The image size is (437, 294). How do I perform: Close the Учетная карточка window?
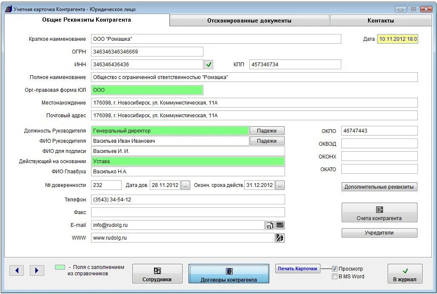pos(426,9)
